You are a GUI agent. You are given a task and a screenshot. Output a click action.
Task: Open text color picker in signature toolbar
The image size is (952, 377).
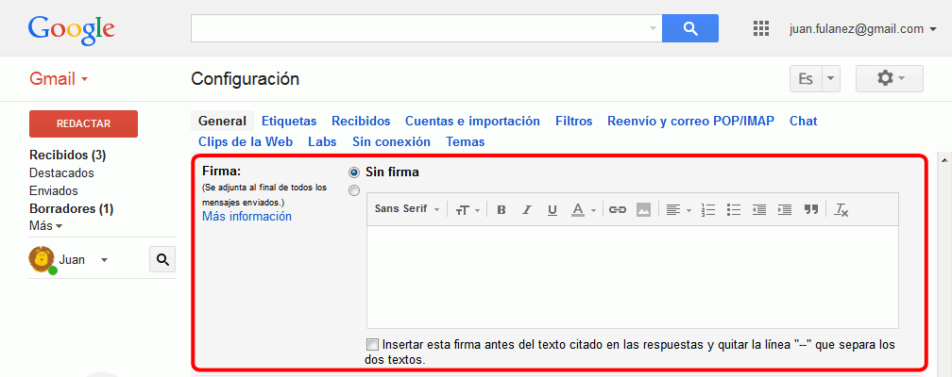(x=584, y=210)
